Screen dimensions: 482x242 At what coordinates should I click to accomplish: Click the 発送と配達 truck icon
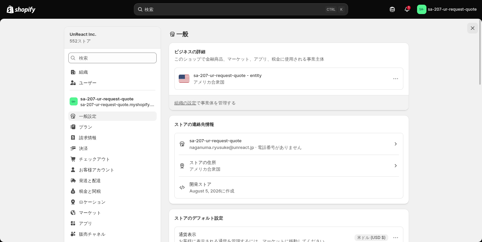pyautogui.click(x=73, y=180)
